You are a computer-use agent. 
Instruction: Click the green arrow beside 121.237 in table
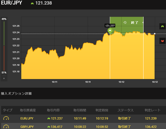click(x=49, y=118)
